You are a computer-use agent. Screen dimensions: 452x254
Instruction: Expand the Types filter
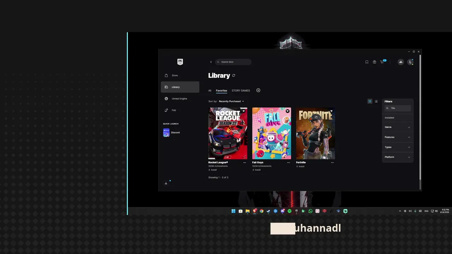pos(398,147)
